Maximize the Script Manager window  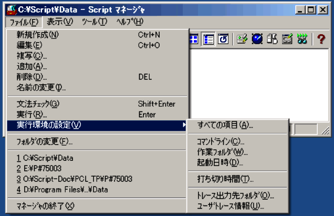pos(311,10)
